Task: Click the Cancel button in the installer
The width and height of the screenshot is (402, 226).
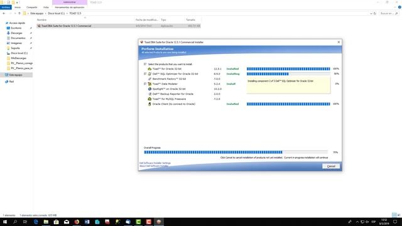Action: tap(331, 166)
